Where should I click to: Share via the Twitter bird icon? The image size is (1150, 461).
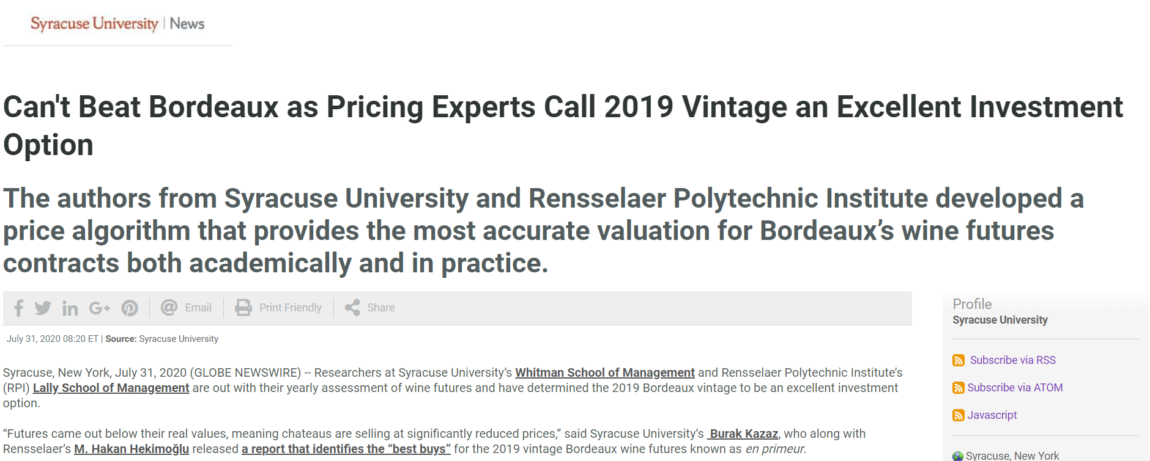[43, 308]
